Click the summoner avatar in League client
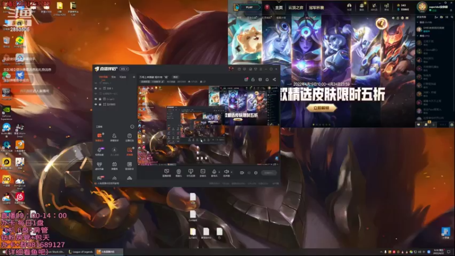The height and width of the screenshot is (256, 455). [422, 7]
